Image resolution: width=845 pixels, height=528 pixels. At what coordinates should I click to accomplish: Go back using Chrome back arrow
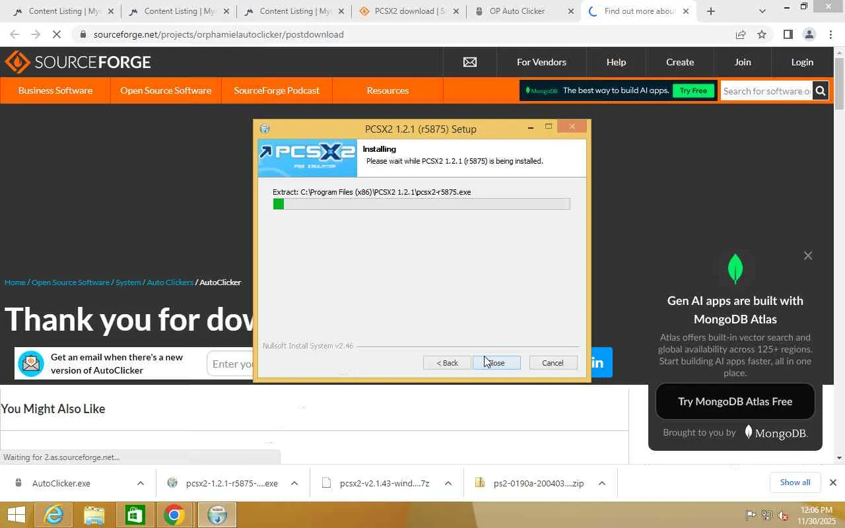15,34
